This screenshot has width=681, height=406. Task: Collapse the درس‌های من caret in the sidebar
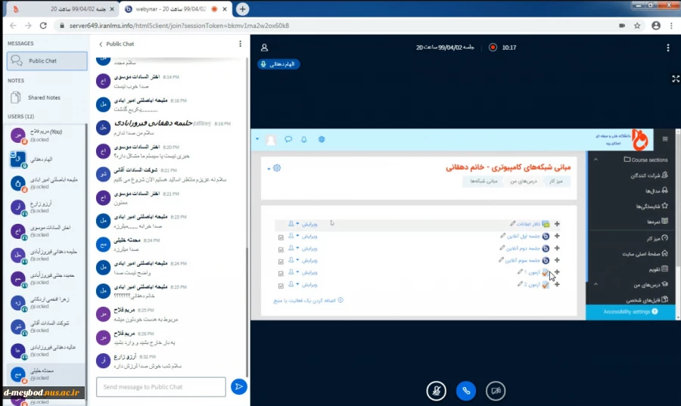[596, 284]
